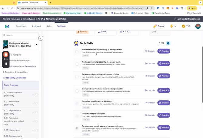This screenshot has height=139, width=203.
Task: Open Chrome three-dot menu
Action: (x=200, y=8)
